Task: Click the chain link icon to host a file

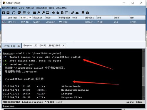Action: (x=73, y=13)
